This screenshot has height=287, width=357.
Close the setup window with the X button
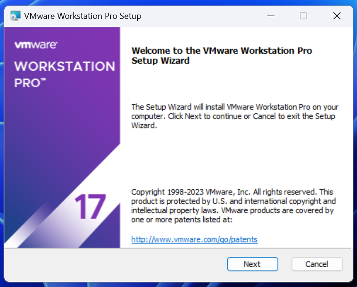(337, 16)
